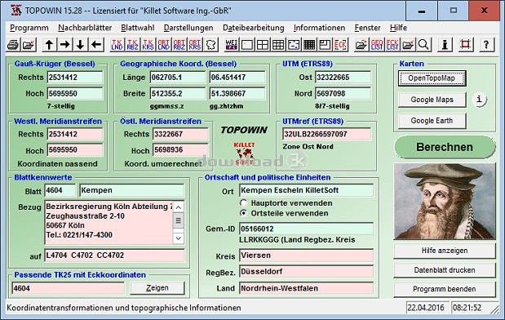
Task: Click the Gauß-Krüger Hoch input field
Action: 75,93
